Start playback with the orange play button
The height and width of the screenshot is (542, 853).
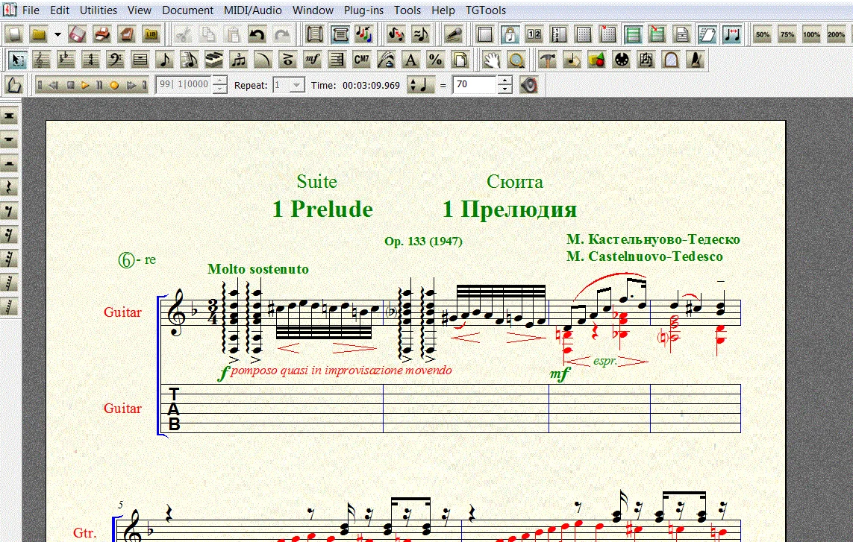(x=84, y=85)
